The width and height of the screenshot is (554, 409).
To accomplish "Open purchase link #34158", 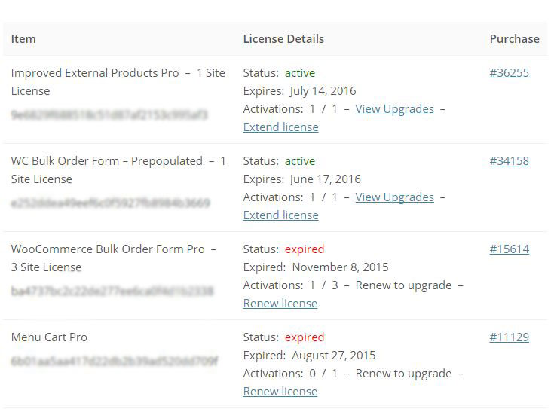I will point(509,161).
